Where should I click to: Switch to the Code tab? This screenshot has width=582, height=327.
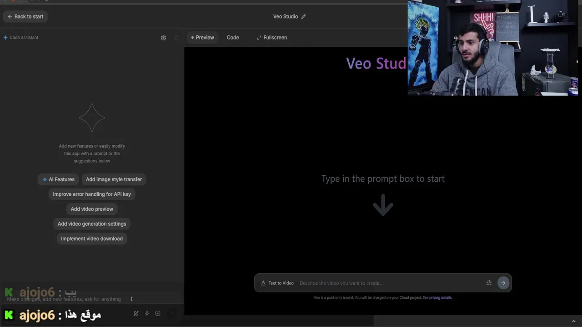pos(233,38)
